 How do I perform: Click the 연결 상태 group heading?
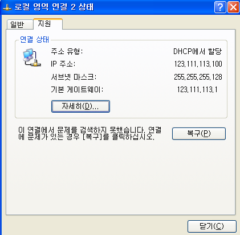pos(35,40)
